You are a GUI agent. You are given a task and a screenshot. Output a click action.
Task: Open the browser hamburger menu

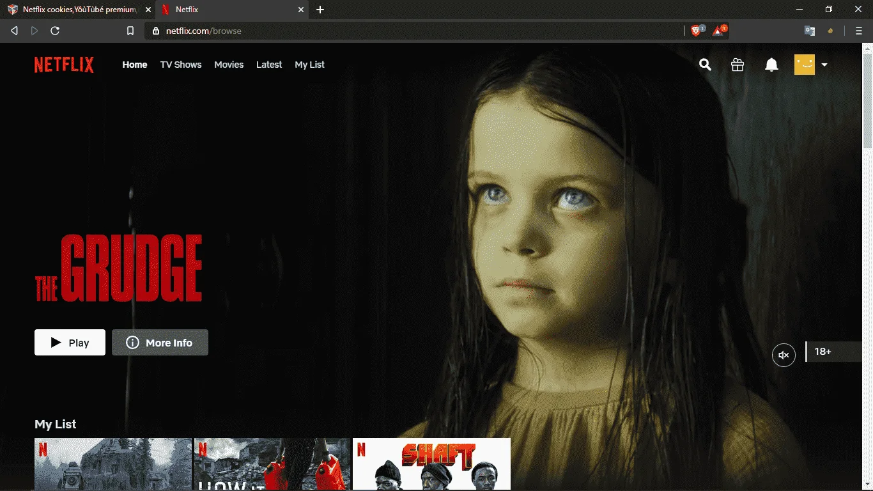859,31
